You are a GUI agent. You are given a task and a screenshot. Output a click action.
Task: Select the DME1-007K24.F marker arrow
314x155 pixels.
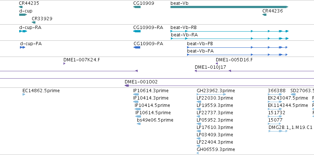(64, 64)
